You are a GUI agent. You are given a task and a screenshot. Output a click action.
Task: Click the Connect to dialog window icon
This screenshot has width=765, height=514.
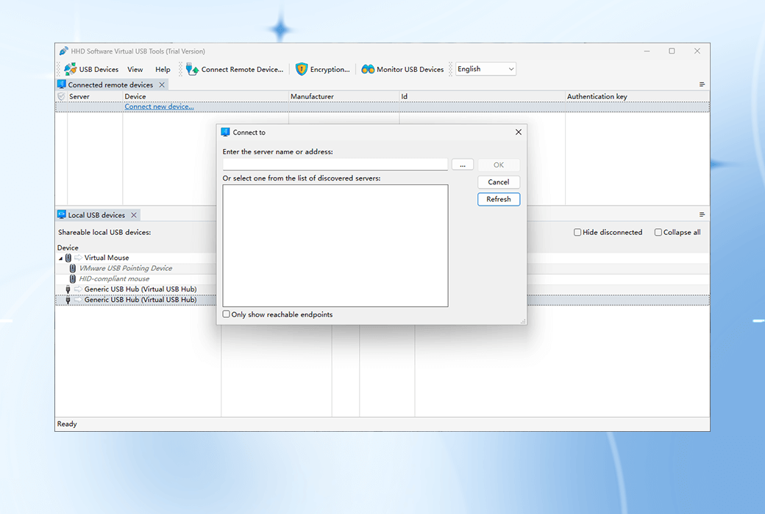click(225, 132)
